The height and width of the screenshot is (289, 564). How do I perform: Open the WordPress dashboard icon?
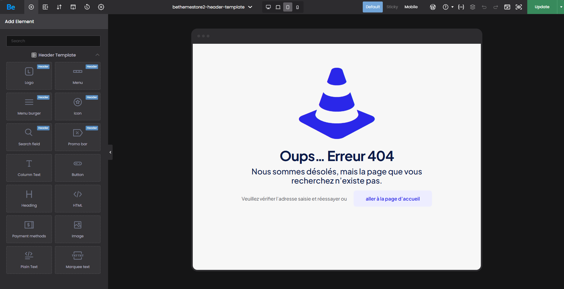coord(433,7)
